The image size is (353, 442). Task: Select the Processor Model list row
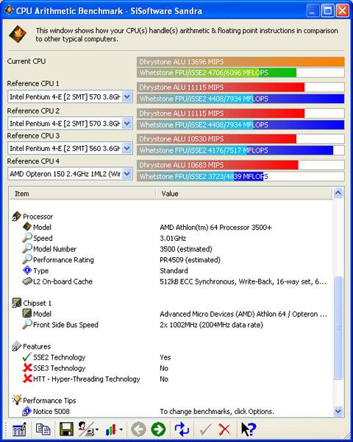171,227
